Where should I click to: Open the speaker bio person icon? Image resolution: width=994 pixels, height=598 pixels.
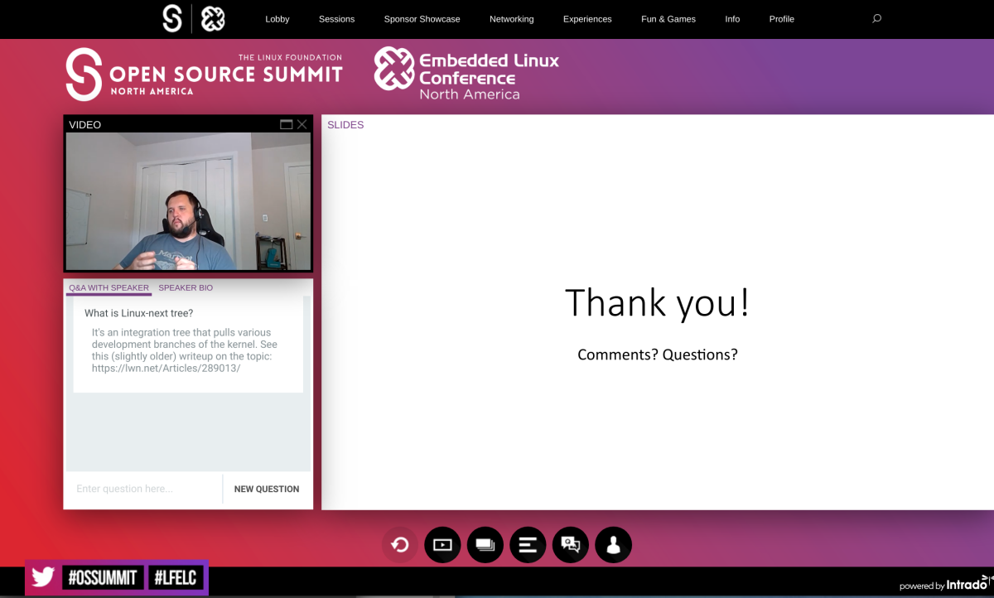[614, 545]
